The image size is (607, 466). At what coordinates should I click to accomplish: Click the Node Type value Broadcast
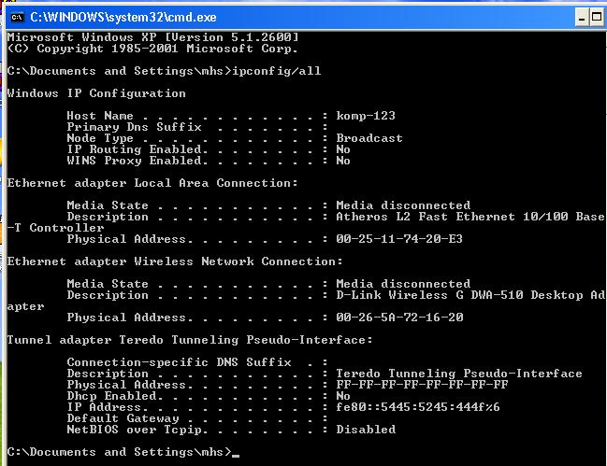coord(369,138)
